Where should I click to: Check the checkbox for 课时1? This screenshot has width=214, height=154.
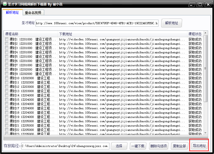click(6, 39)
